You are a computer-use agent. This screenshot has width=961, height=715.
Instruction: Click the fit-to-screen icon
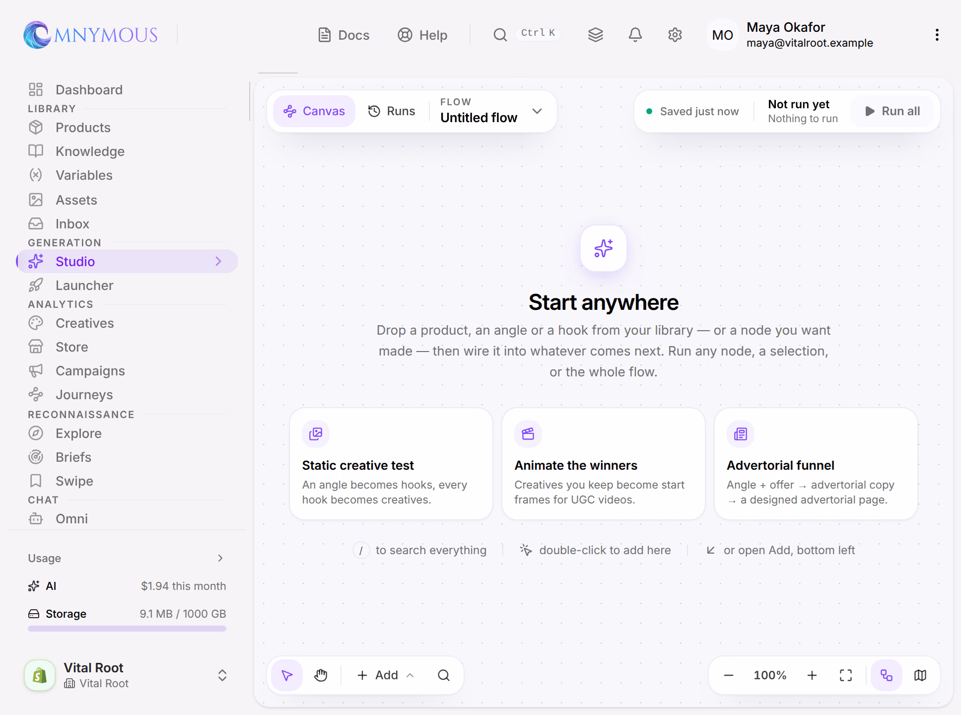[846, 675]
